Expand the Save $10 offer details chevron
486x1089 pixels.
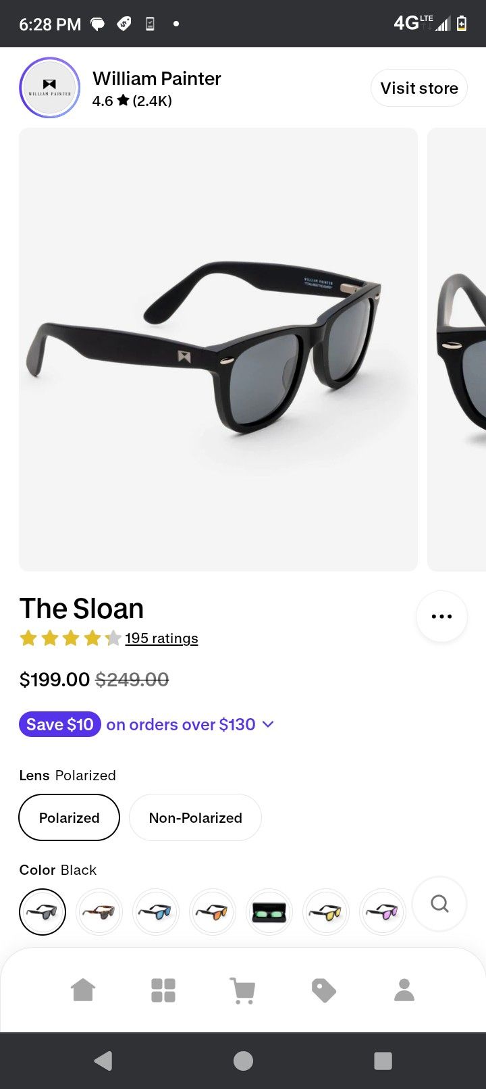pyautogui.click(x=268, y=724)
